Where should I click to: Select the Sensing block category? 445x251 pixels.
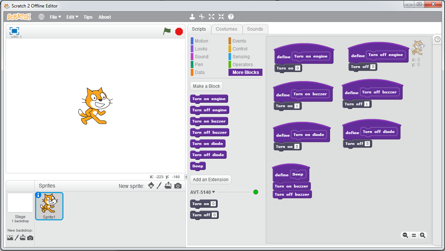241,57
